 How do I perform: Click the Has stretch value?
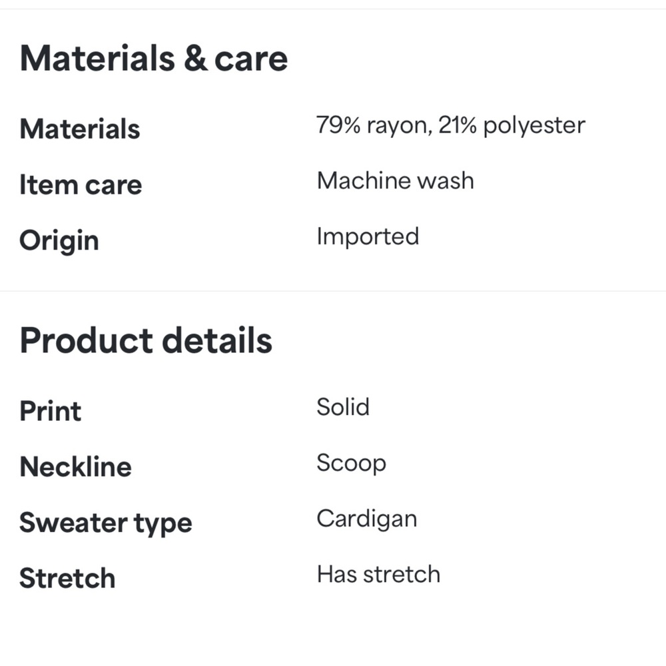point(378,574)
